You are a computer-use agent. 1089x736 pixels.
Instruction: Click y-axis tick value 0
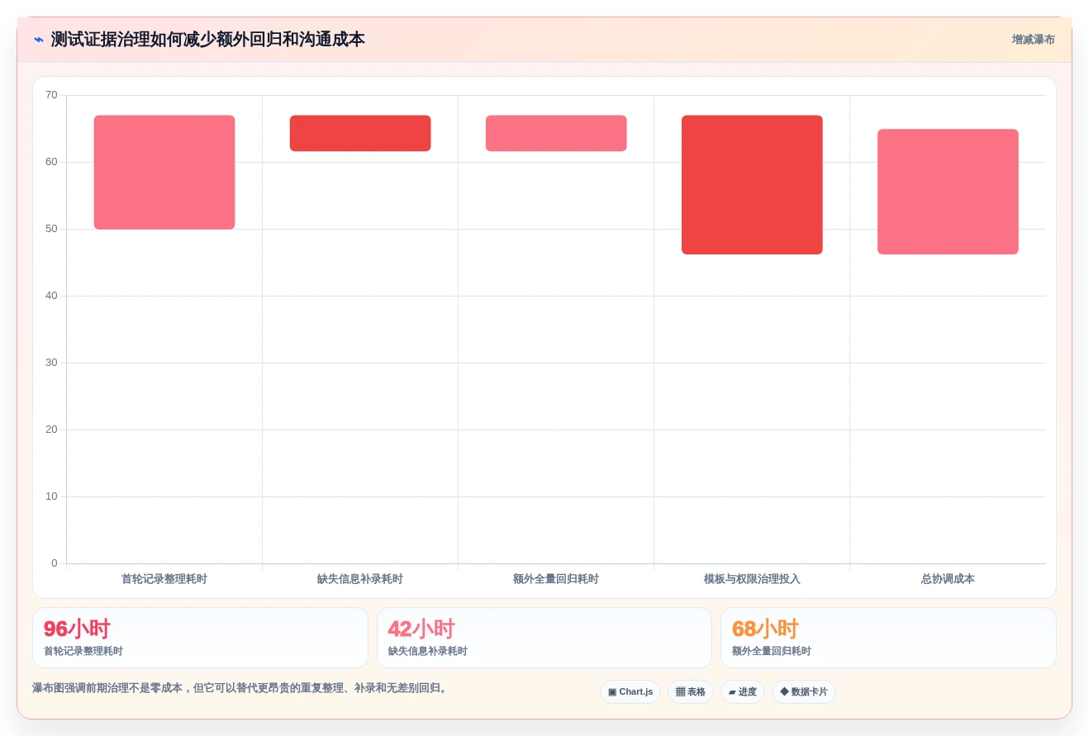[55, 563]
